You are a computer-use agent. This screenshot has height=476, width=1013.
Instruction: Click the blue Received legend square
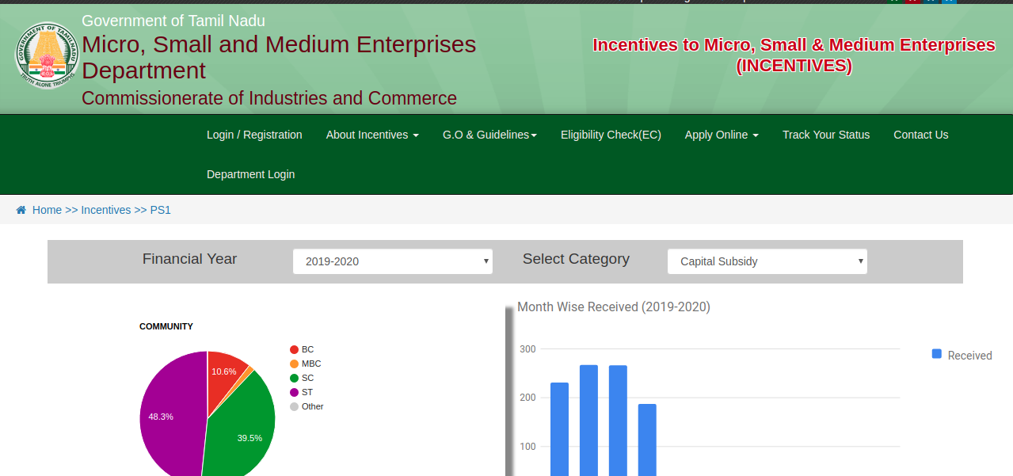pos(937,355)
